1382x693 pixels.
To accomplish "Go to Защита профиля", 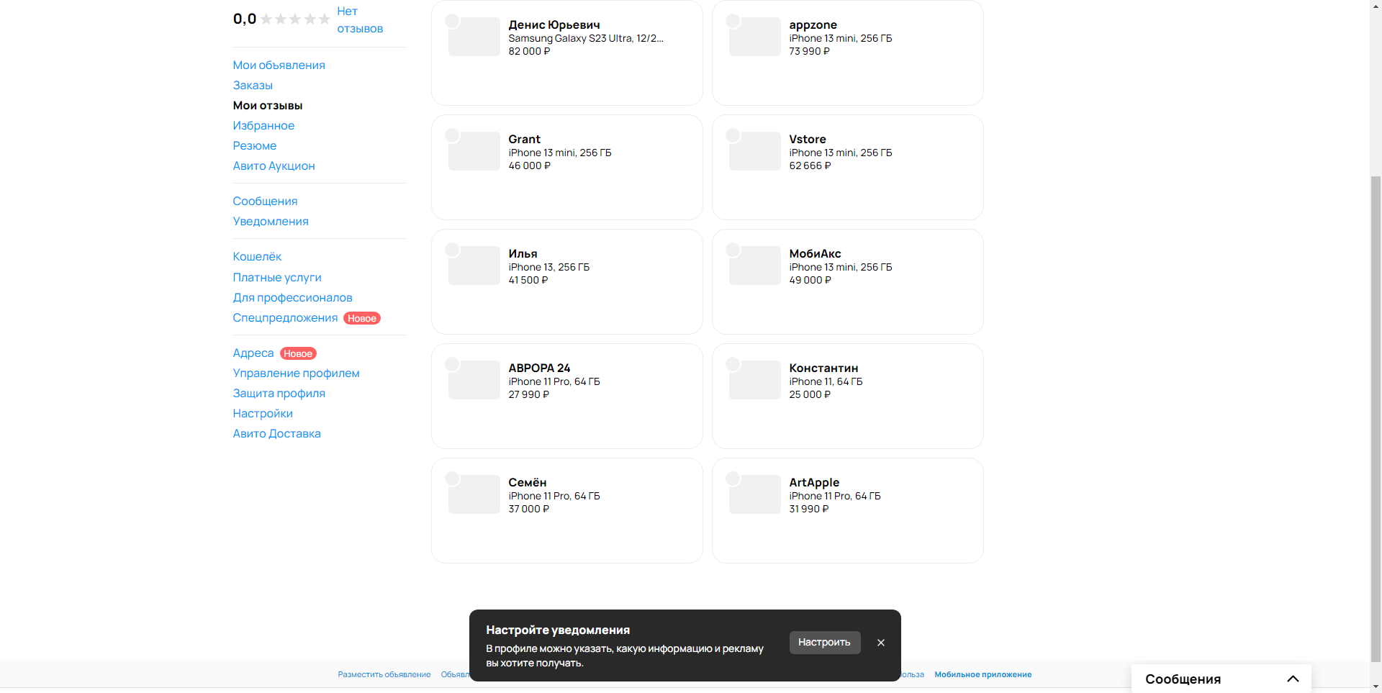I will pos(279,394).
